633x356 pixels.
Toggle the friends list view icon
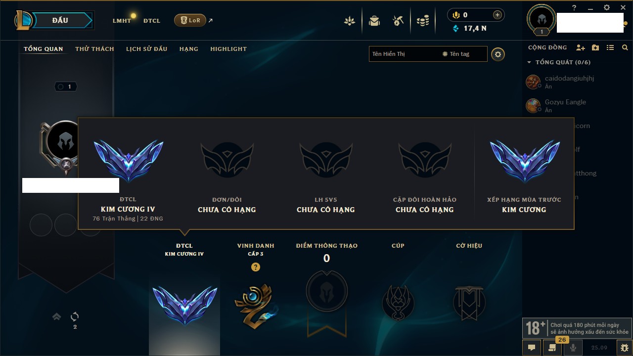[x=610, y=47]
